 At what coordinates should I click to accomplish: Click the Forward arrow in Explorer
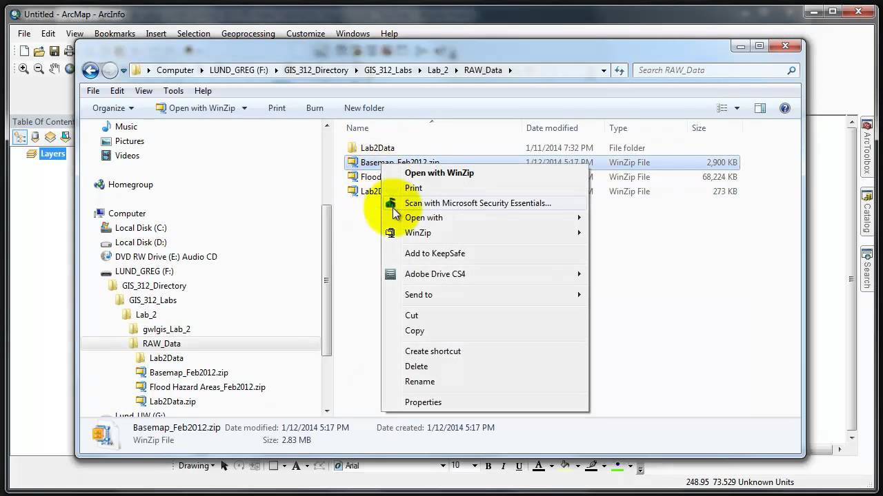110,70
